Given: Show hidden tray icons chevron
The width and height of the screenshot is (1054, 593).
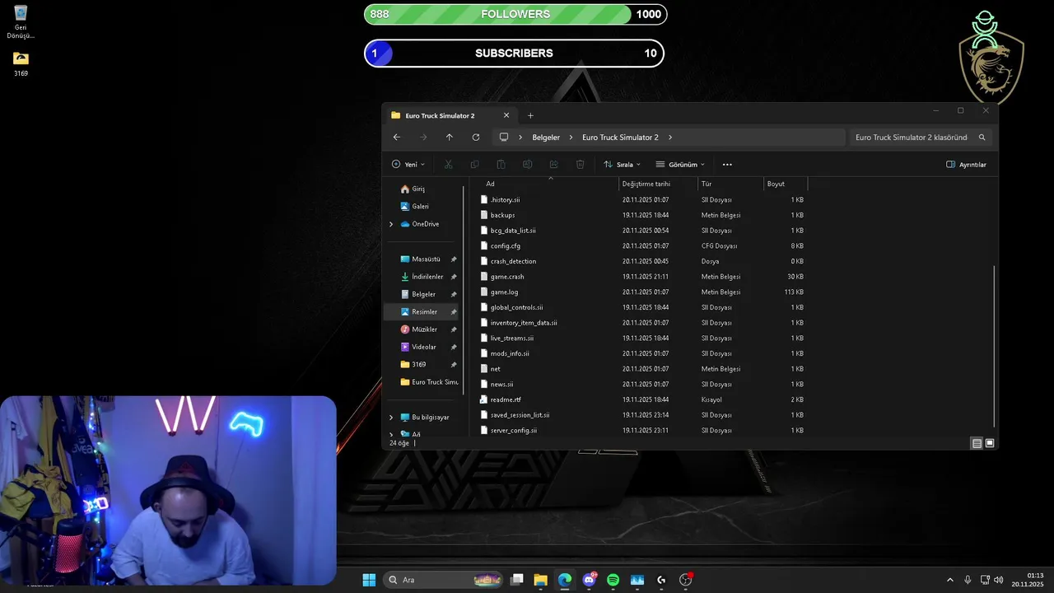Looking at the screenshot, I should point(949,580).
